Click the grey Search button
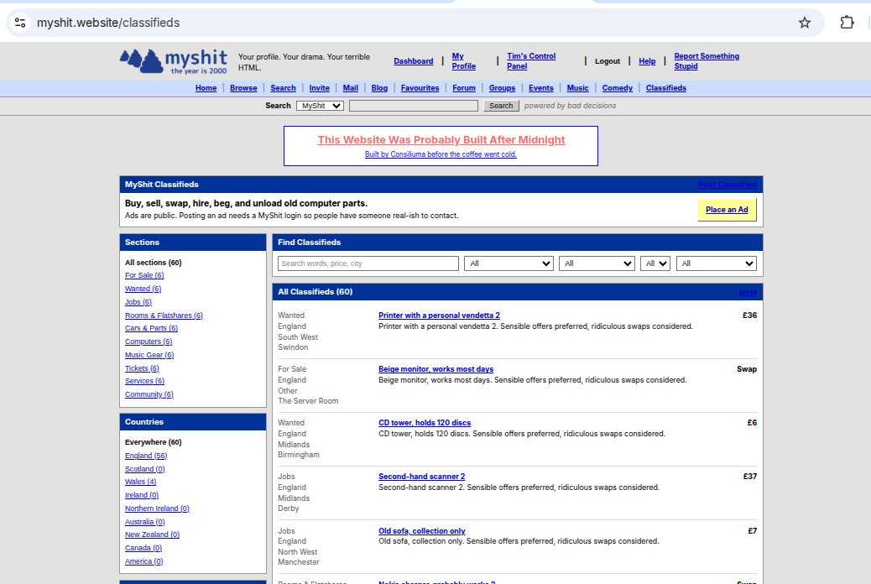This screenshot has height=584, width=871. point(501,106)
